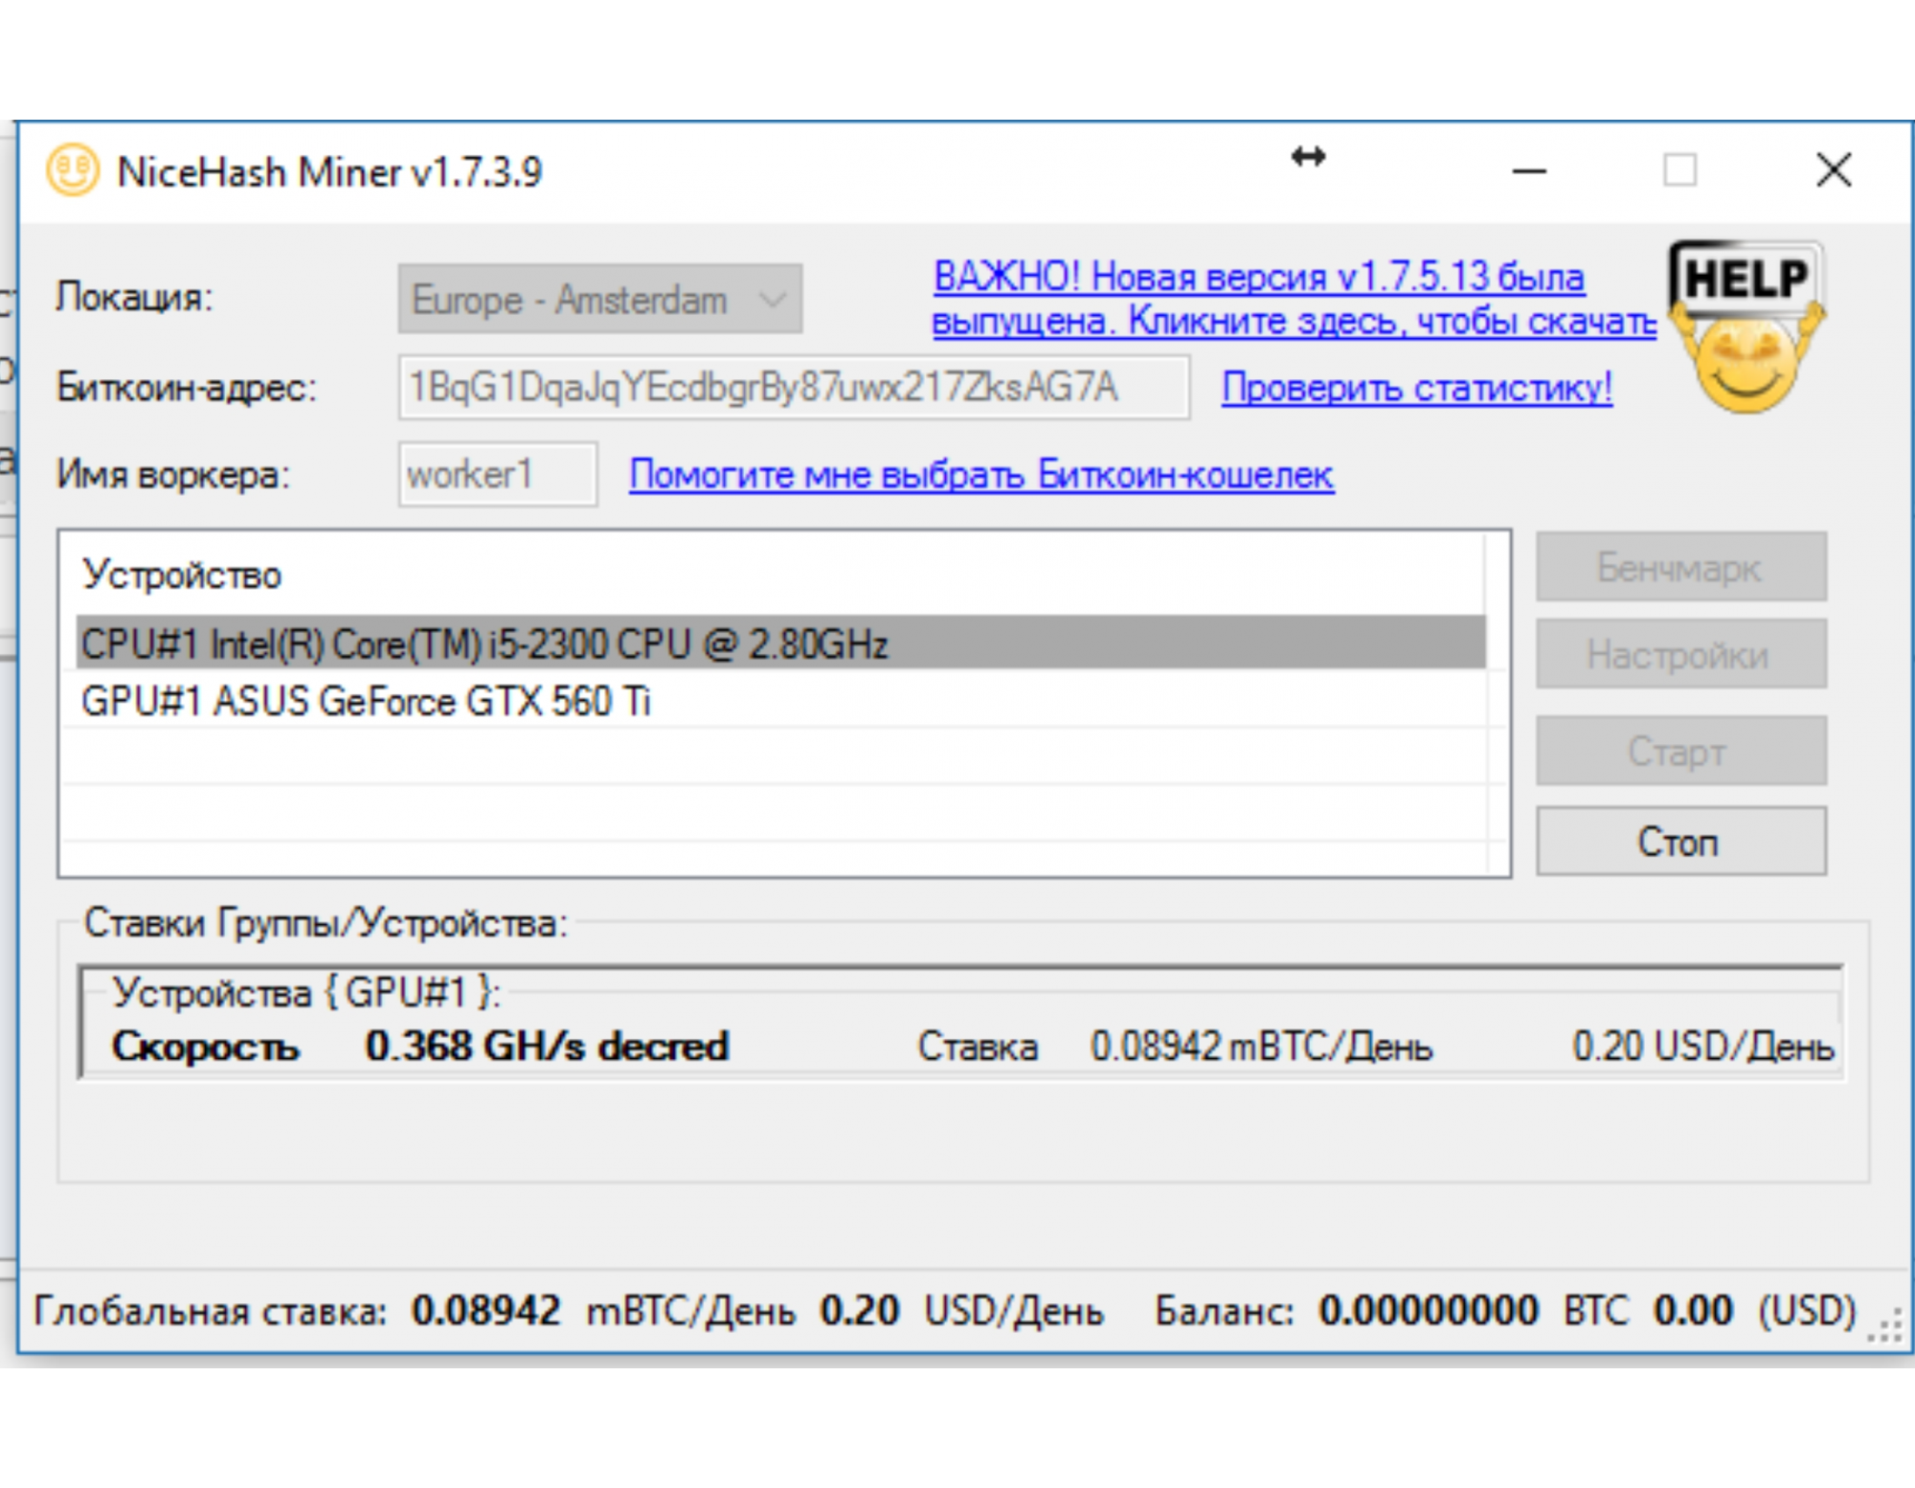
Task: Select the CPU#1 Intel Core i5-2300 row
Action: [x=780, y=643]
